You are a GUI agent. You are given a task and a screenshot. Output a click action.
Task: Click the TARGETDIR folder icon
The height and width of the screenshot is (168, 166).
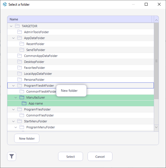17,26
